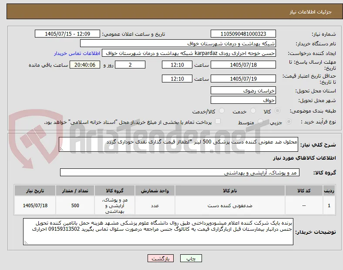343x270 pixels.
Task: Click the جزئیات اطلاعات نیاز page title
Action: (x=311, y=12)
